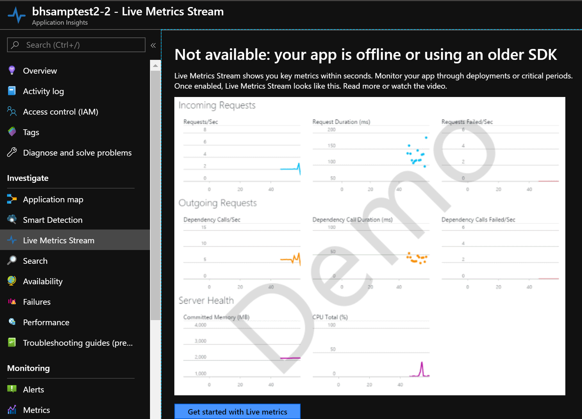Image resolution: width=582 pixels, height=419 pixels.
Task: Click the Alerts icon
Action: [12, 389]
